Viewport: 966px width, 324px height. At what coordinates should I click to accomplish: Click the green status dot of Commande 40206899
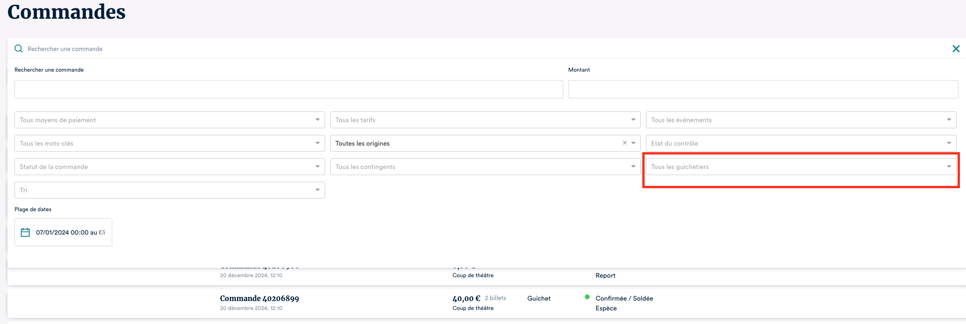click(587, 297)
